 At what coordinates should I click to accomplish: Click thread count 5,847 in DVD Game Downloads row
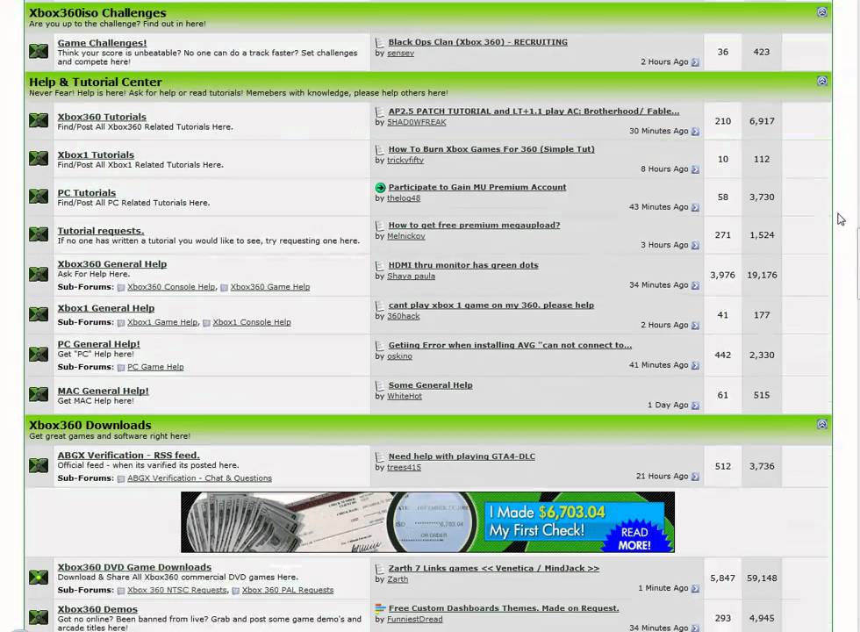click(x=722, y=578)
